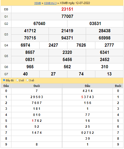The height and width of the screenshot is (149, 124).
Task: Click the G3 result 65998
Action: click(x=105, y=38)
